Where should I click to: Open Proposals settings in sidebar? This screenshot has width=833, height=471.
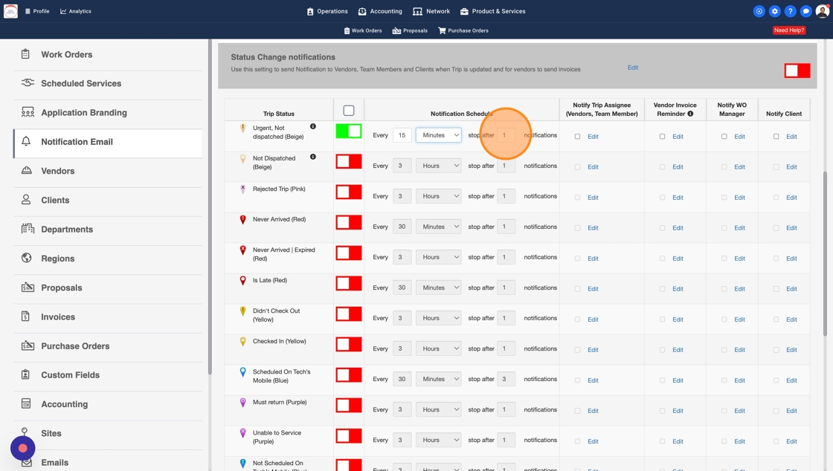coord(108,288)
